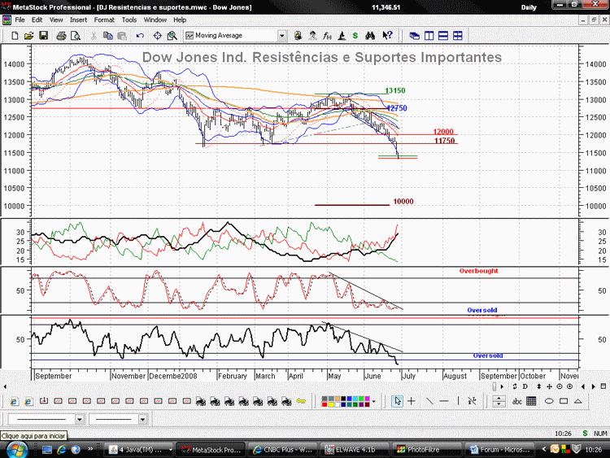This screenshot has width=610, height=458.
Task: Open the Insert menu
Action: click(x=78, y=20)
